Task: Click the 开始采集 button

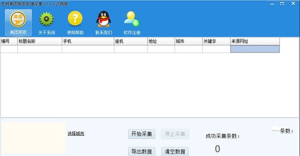Action: [x=141, y=134]
